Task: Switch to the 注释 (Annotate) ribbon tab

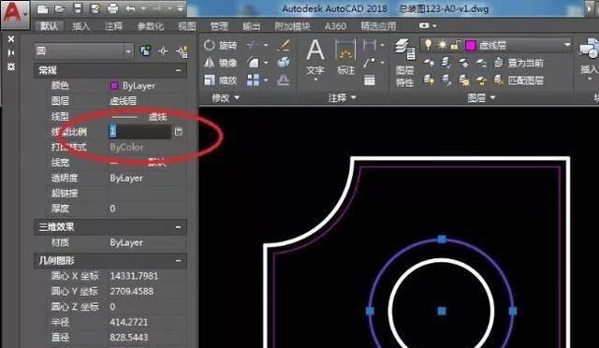Action: click(113, 26)
